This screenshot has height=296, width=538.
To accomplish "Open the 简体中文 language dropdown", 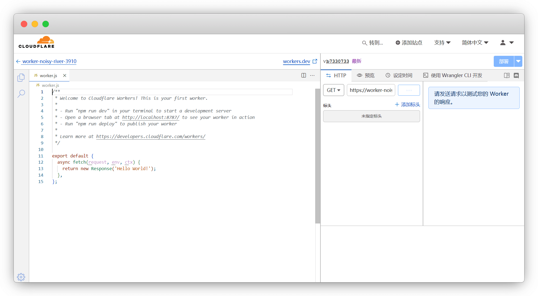I will (x=475, y=43).
